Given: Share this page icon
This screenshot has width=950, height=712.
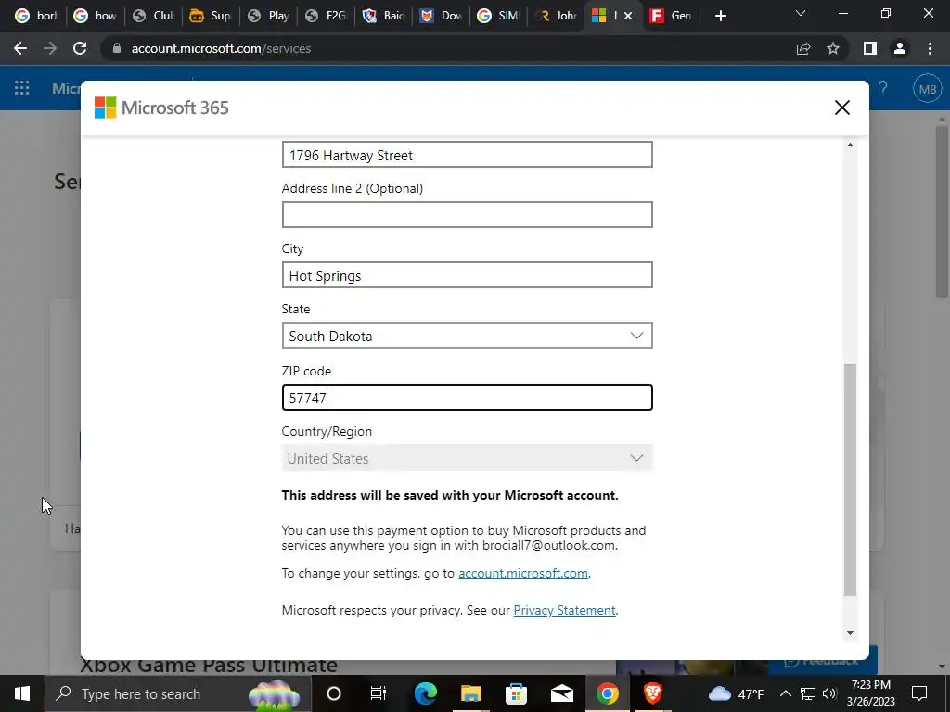Looking at the screenshot, I should [803, 48].
